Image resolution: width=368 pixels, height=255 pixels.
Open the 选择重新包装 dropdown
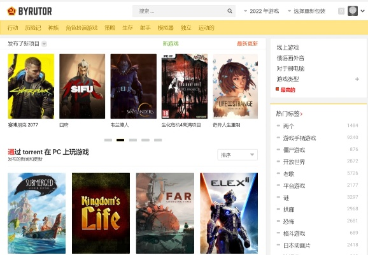pos(307,11)
